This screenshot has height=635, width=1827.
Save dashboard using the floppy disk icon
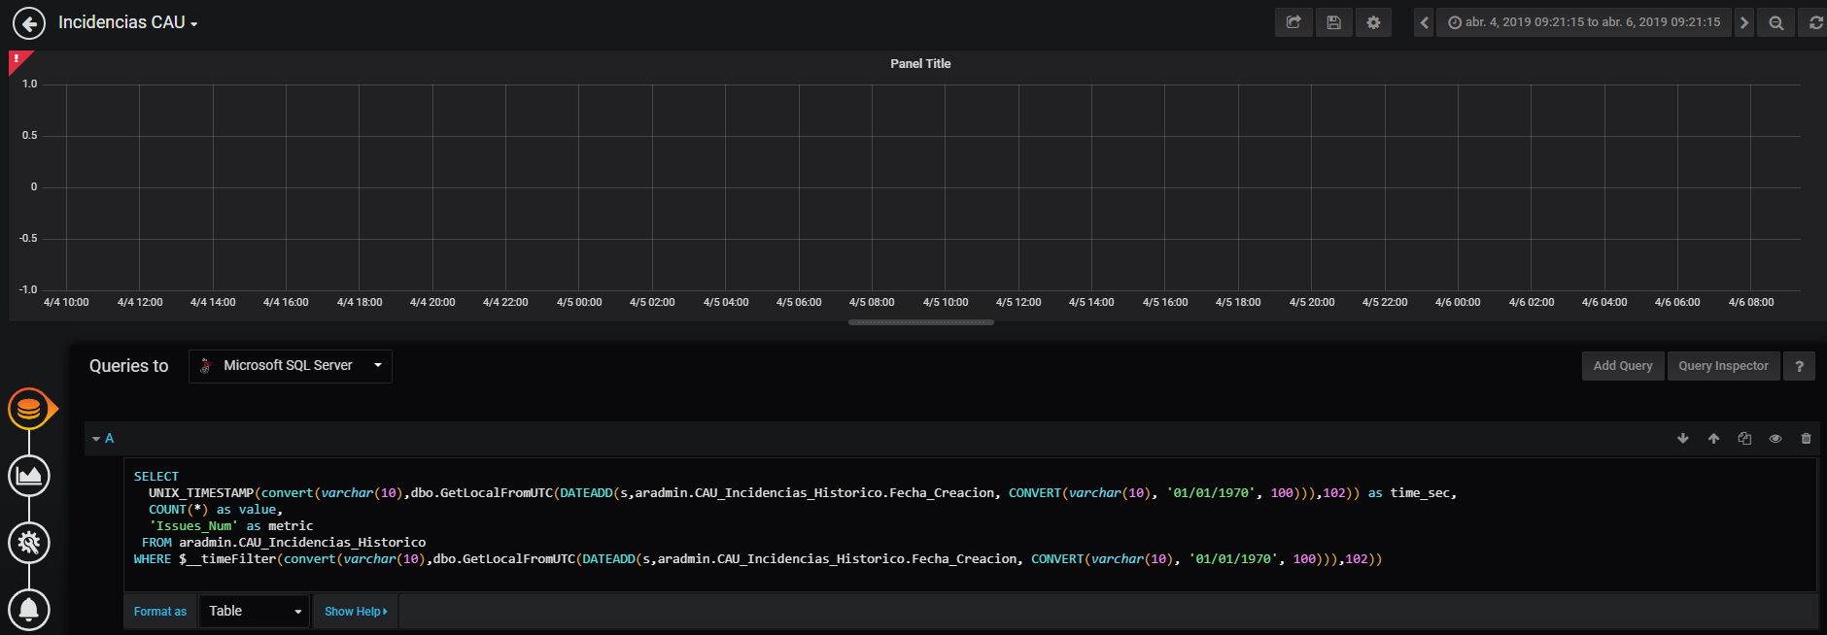click(1333, 22)
